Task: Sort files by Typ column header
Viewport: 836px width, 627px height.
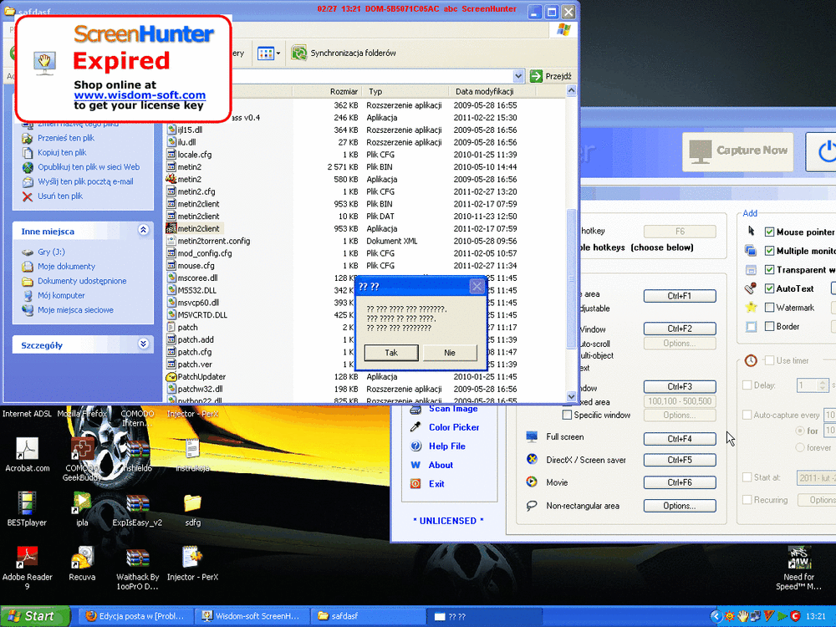Action: (x=405, y=91)
